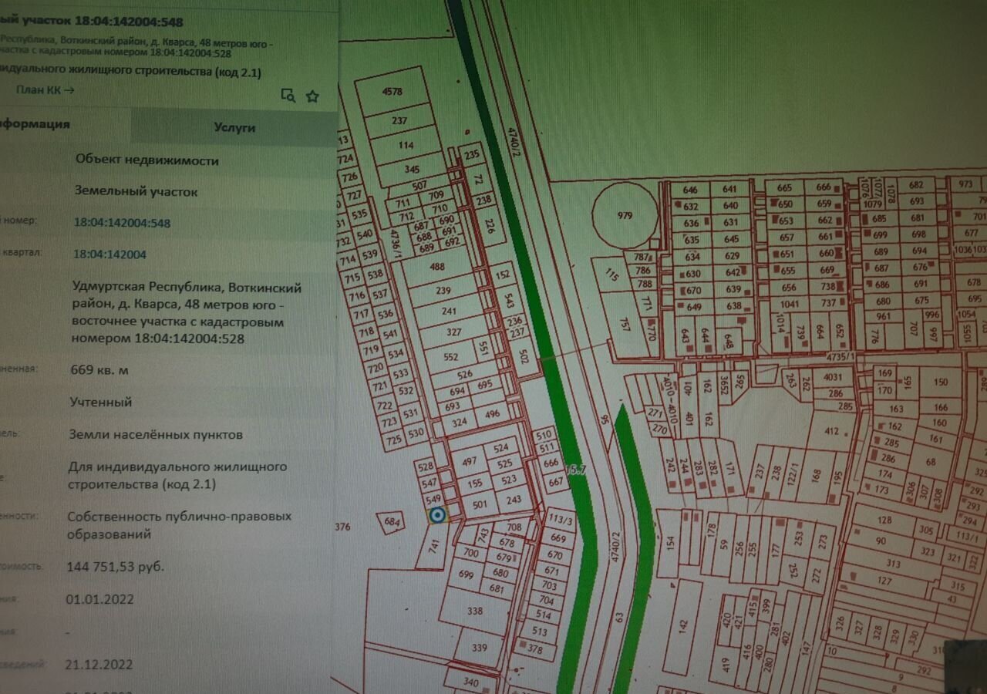Select parcel 155 on the map
The width and height of the screenshot is (987, 694).
click(475, 483)
